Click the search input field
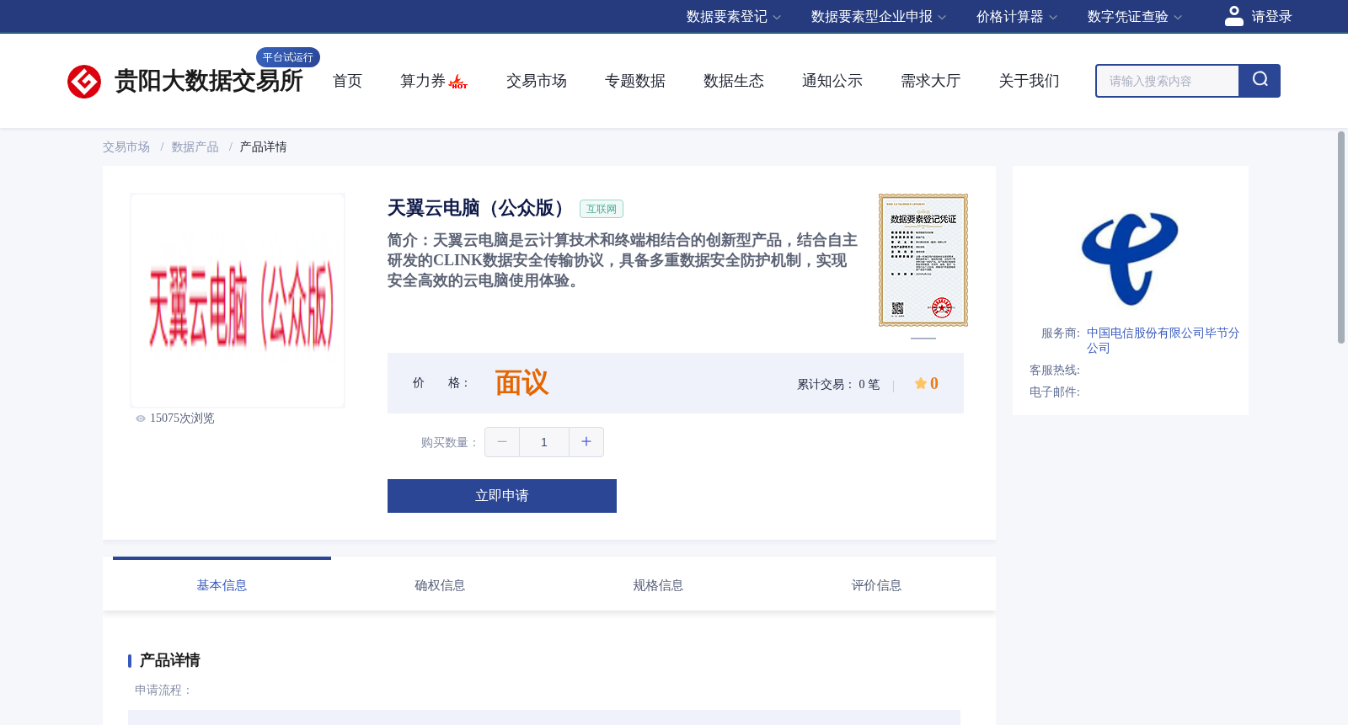The image size is (1348, 725). [1168, 81]
